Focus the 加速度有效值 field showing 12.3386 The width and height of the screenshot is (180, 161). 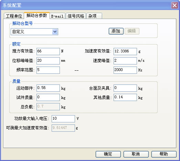coord(125,51)
